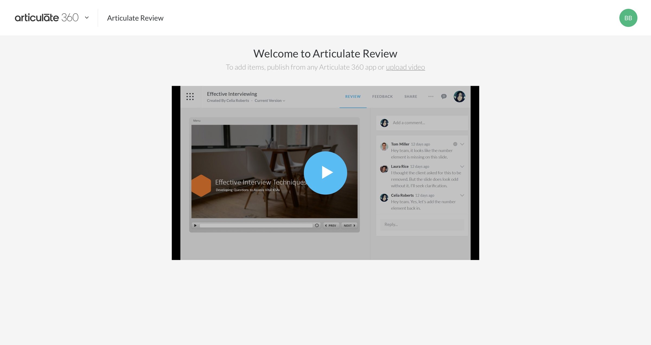Click the Tom Miller name label

point(400,144)
